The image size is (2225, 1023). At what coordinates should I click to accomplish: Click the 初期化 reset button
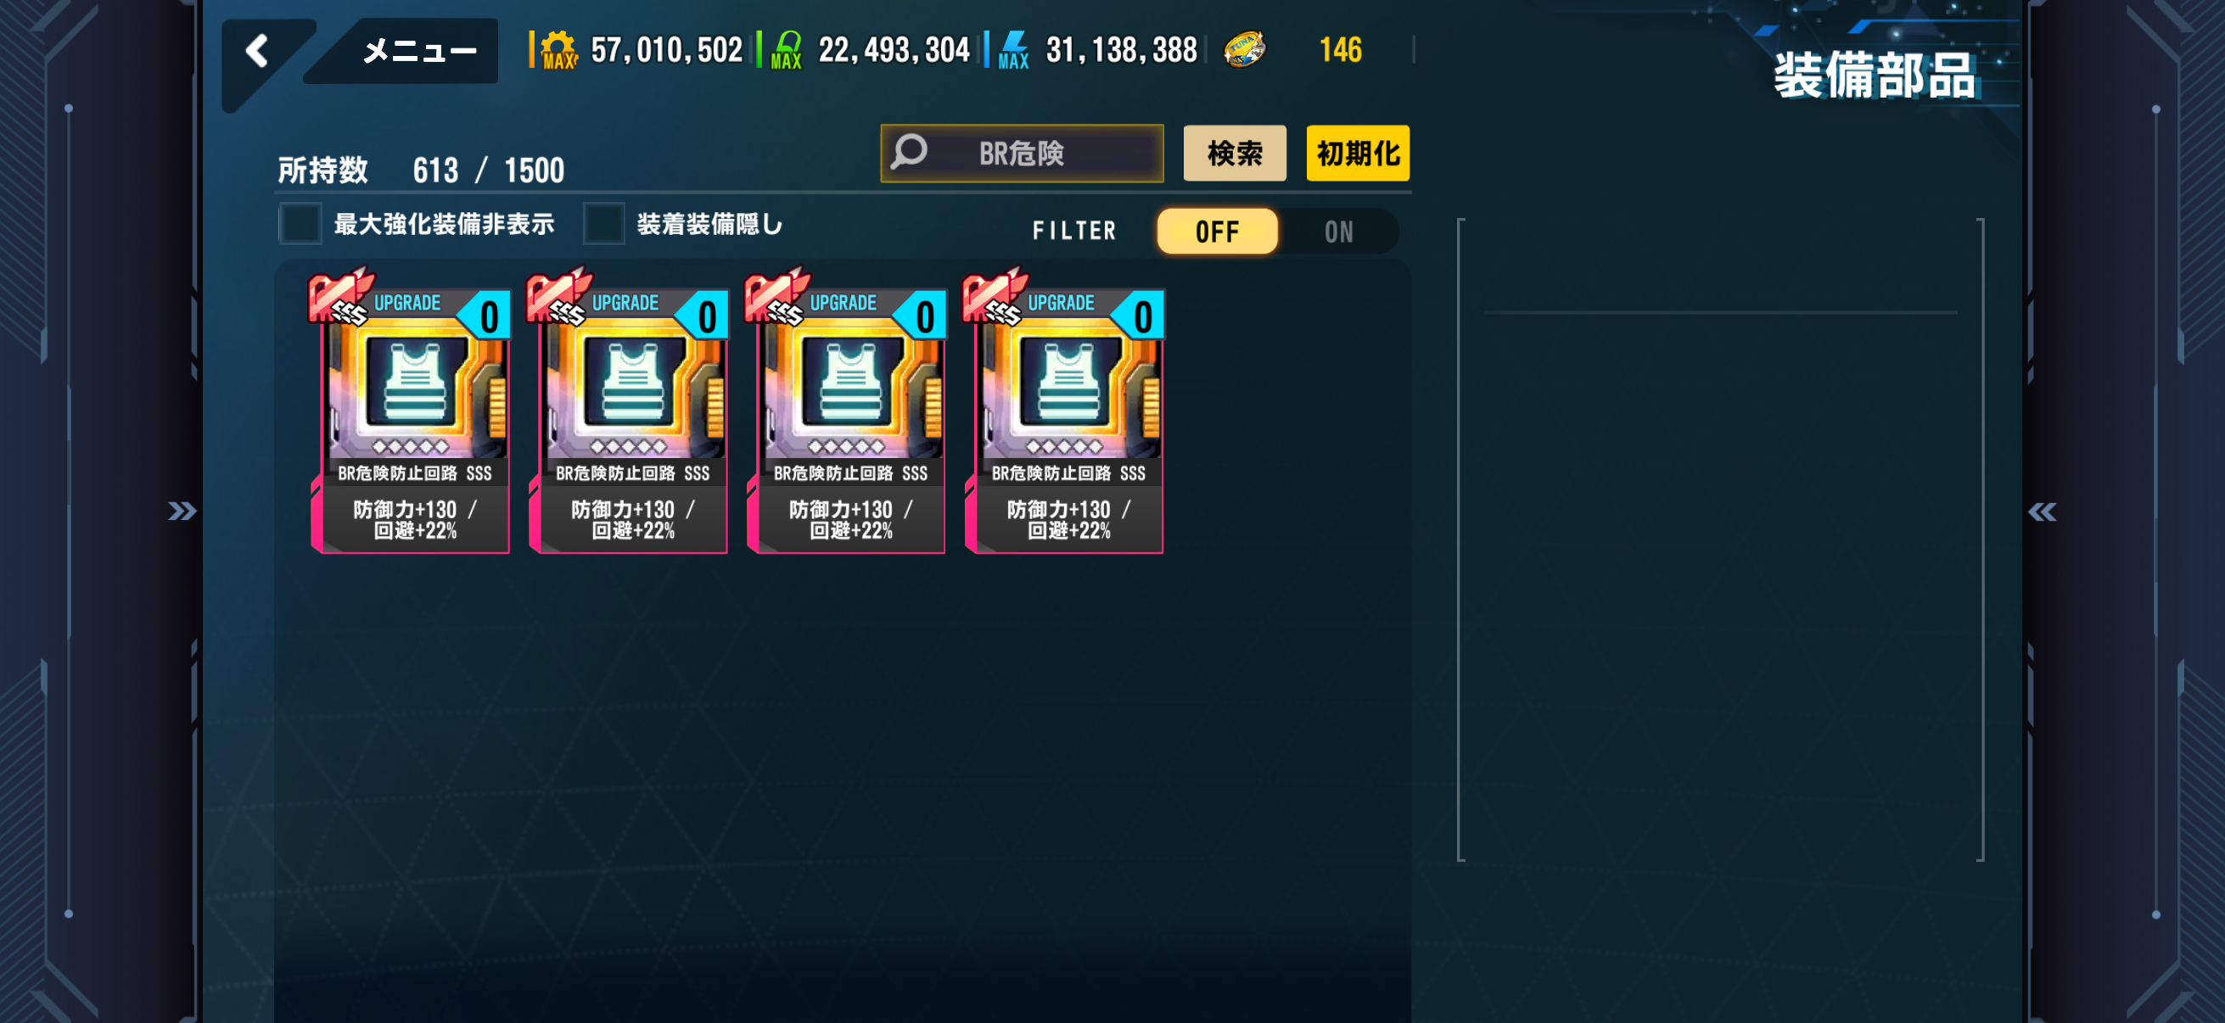point(1358,154)
